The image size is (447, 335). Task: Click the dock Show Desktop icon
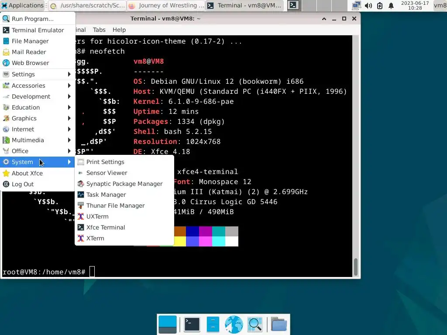coord(168,325)
